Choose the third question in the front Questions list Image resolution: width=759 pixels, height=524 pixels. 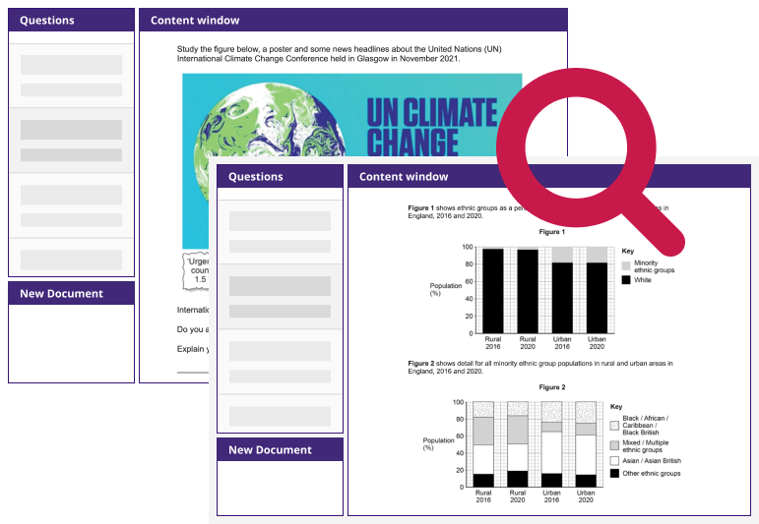coord(280,362)
